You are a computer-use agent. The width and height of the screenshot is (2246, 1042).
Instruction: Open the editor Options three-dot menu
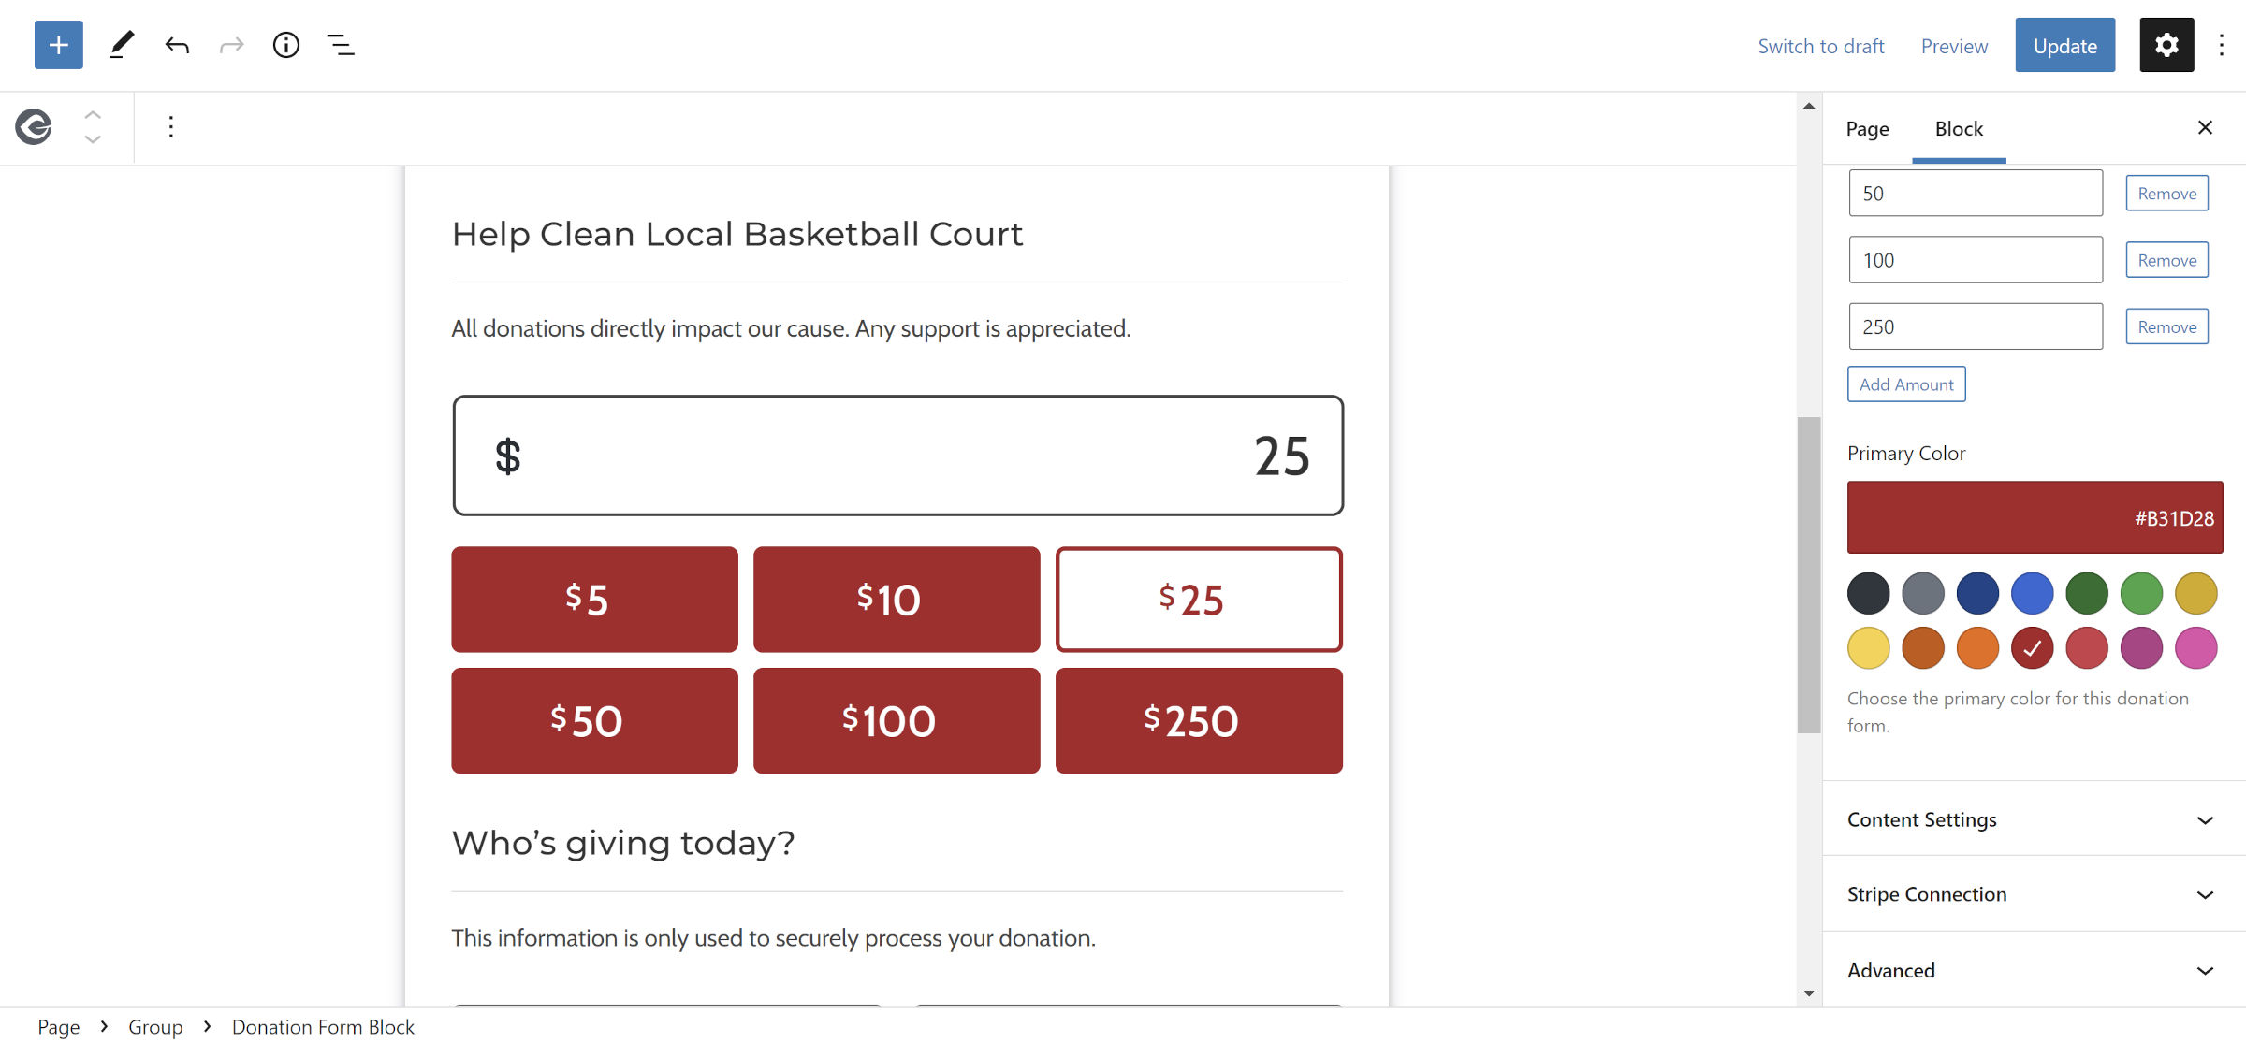pyautogui.click(x=2222, y=45)
